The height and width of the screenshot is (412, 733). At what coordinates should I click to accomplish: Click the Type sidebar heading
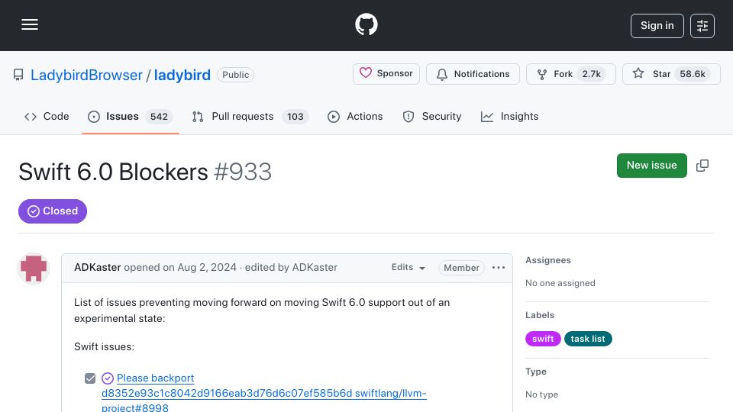pyautogui.click(x=536, y=372)
